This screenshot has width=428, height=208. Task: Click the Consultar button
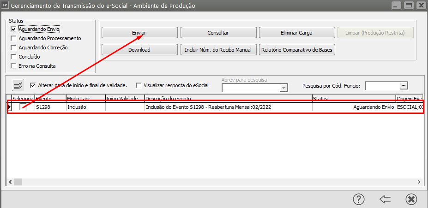(x=218, y=33)
